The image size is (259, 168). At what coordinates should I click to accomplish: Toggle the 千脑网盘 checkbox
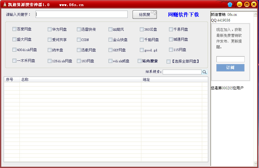[x=142, y=39]
